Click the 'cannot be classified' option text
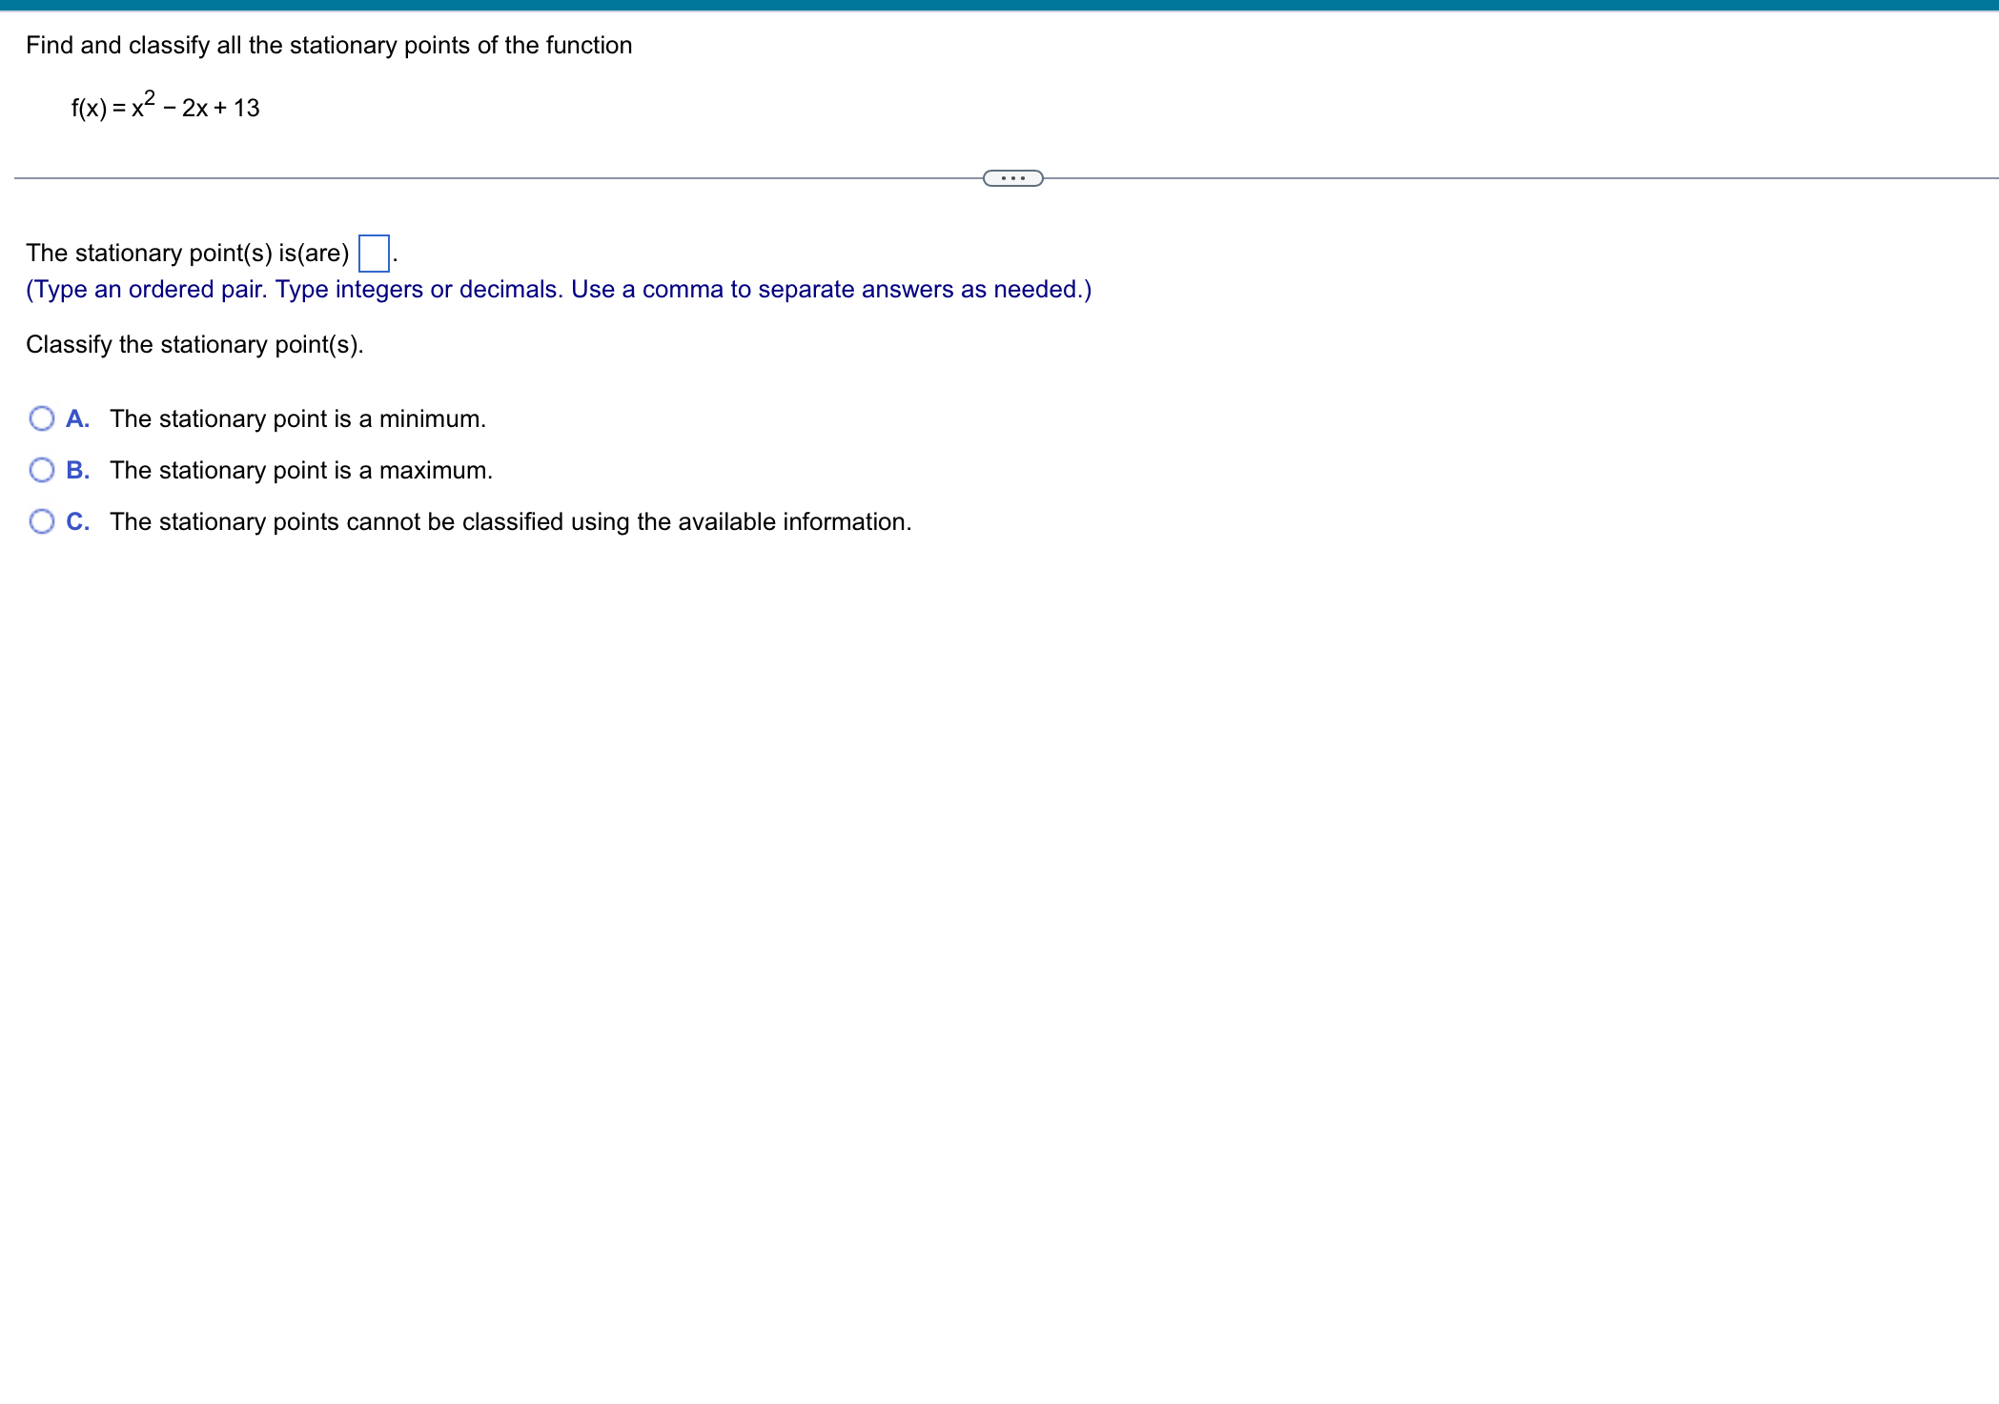The height and width of the screenshot is (1404, 1999). pos(510,521)
